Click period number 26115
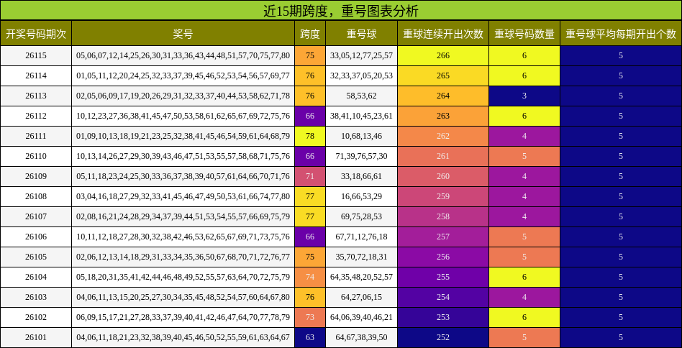 tap(36, 55)
